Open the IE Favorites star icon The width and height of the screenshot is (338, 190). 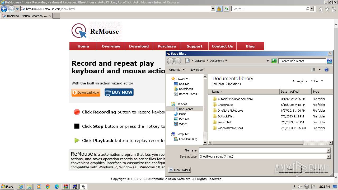click(x=327, y=9)
